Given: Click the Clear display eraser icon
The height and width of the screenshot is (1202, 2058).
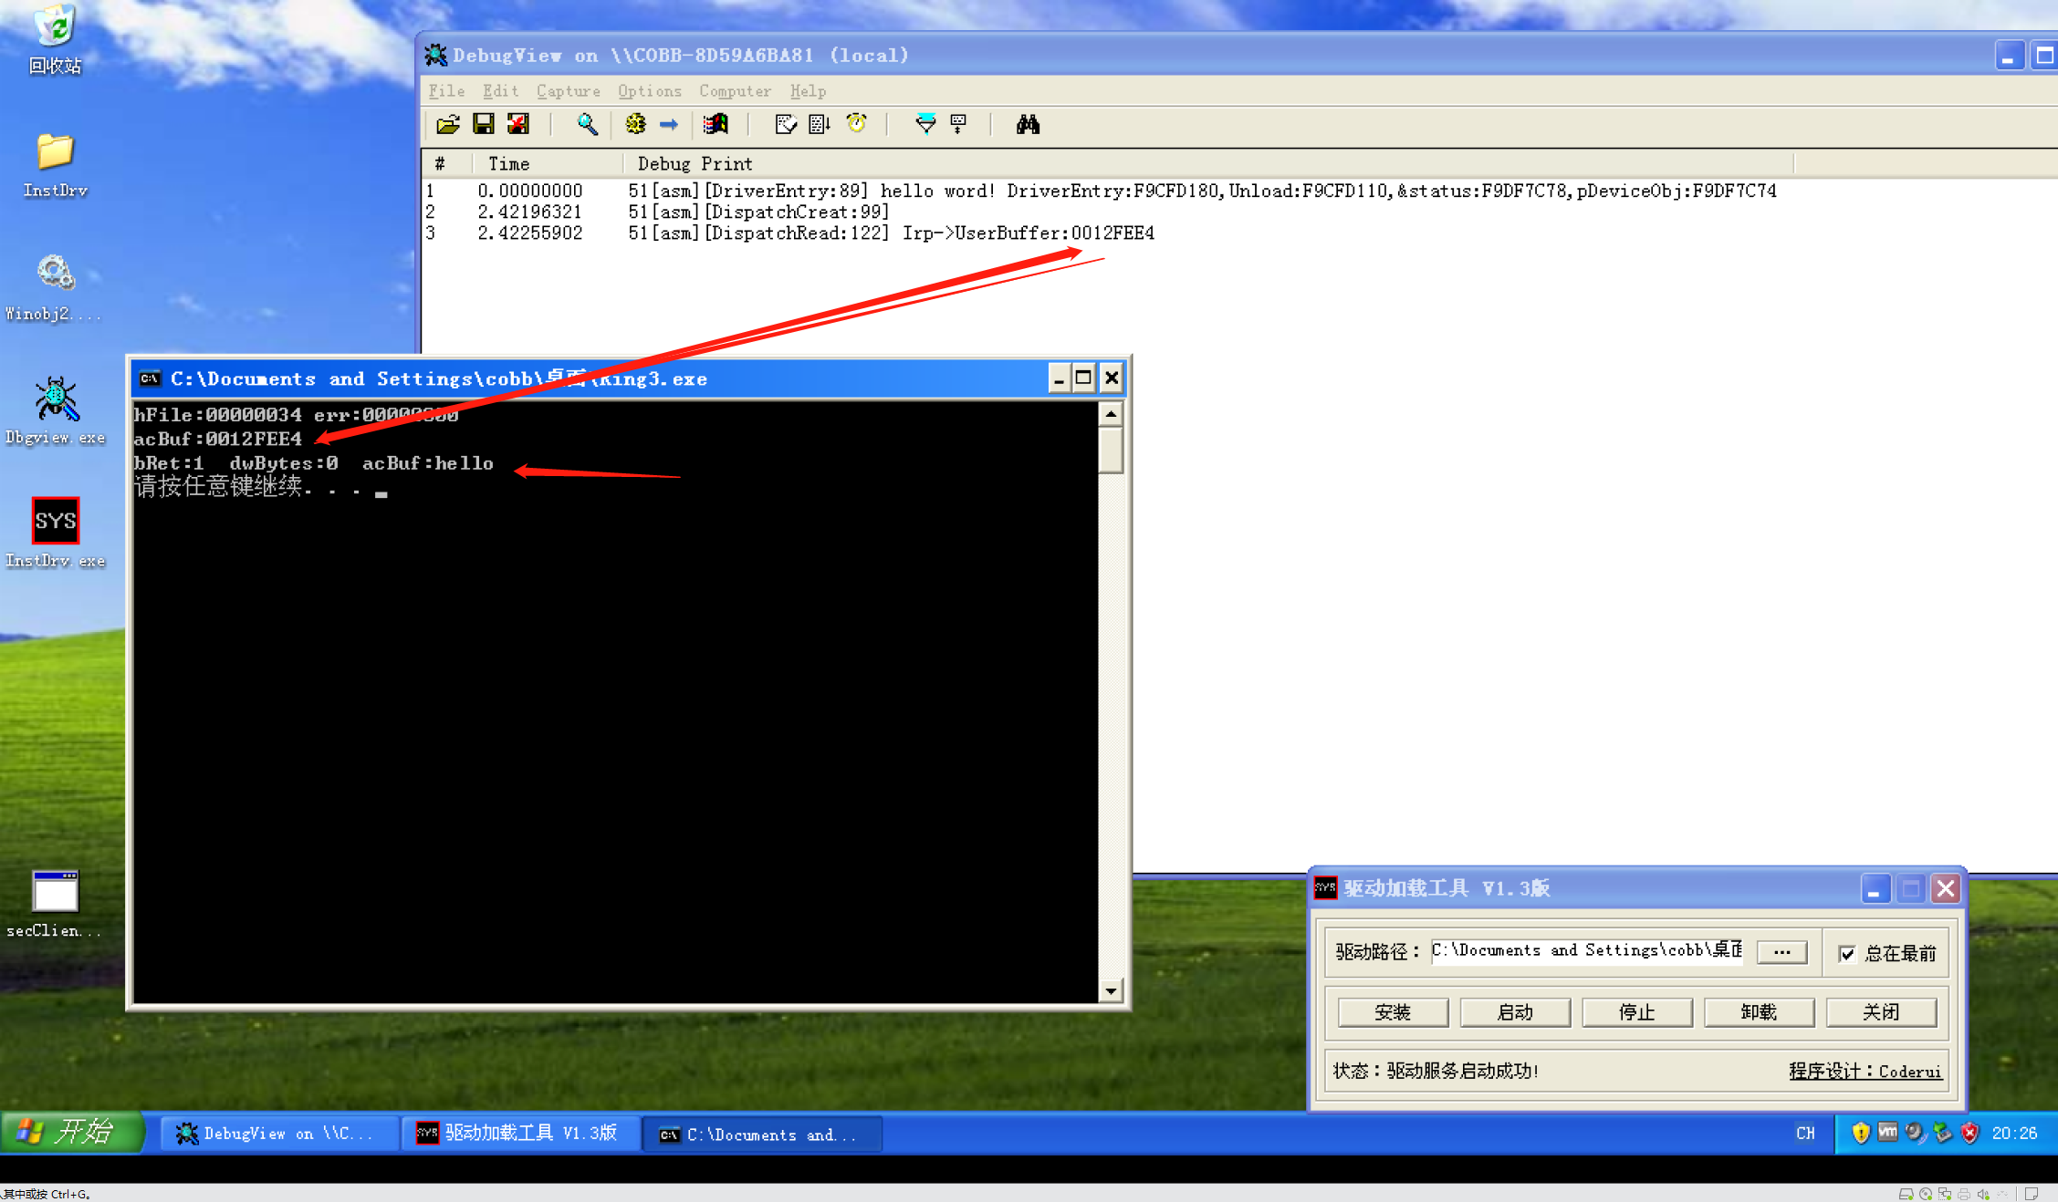Looking at the screenshot, I should (784, 125).
